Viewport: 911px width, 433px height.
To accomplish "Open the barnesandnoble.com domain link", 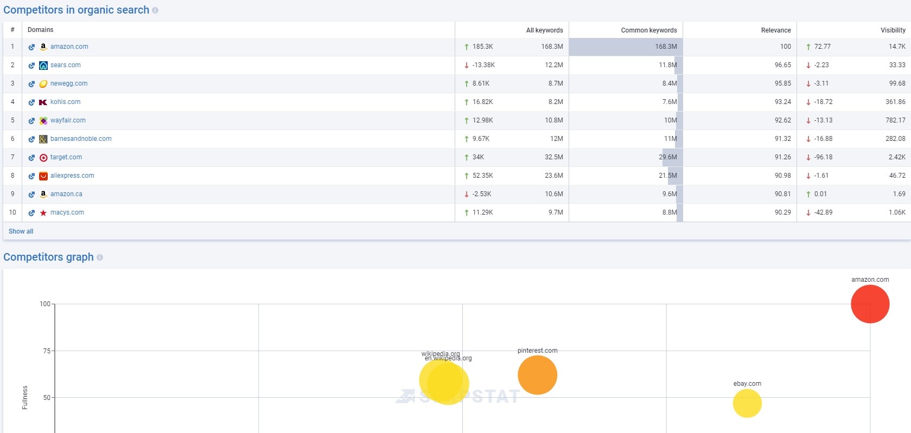I will click(x=81, y=139).
